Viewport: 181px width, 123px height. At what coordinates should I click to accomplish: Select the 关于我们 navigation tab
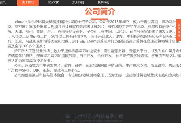click(x=28, y=3)
